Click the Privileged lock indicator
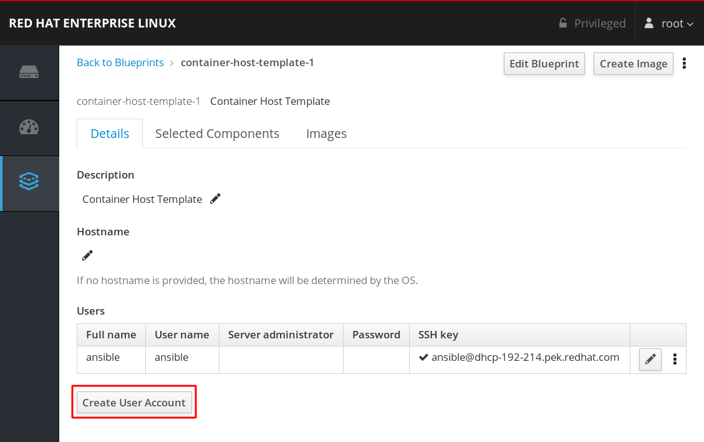 click(592, 24)
